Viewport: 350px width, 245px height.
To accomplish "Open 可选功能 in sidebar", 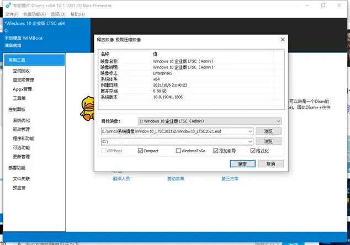I will click(x=21, y=147).
